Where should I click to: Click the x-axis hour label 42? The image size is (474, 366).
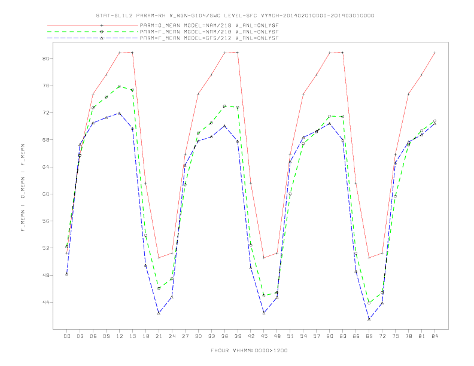pyautogui.click(x=251, y=336)
